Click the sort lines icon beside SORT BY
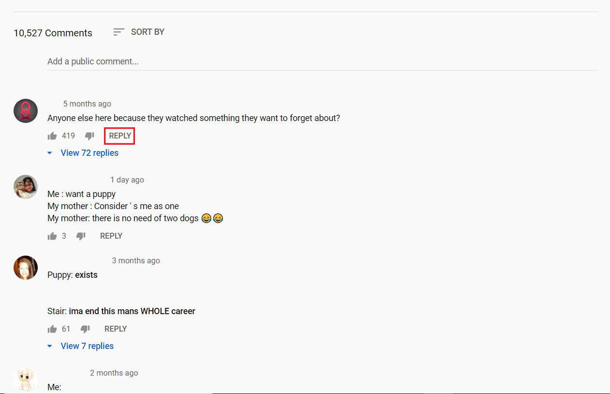Screen dimensions: 610x394 [119, 32]
